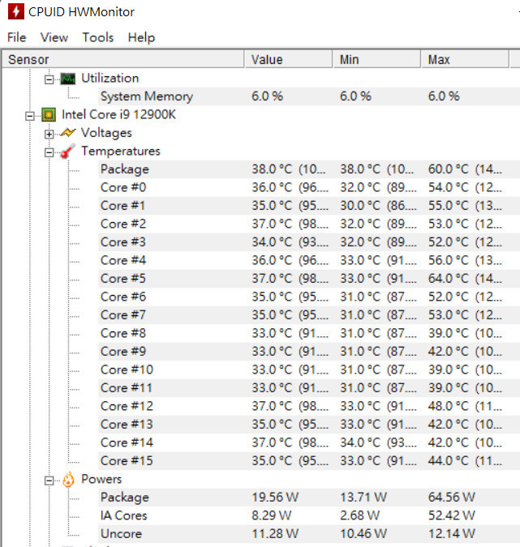Select the Core #12 row
Screen dimensions: 520x547
(309, 406)
